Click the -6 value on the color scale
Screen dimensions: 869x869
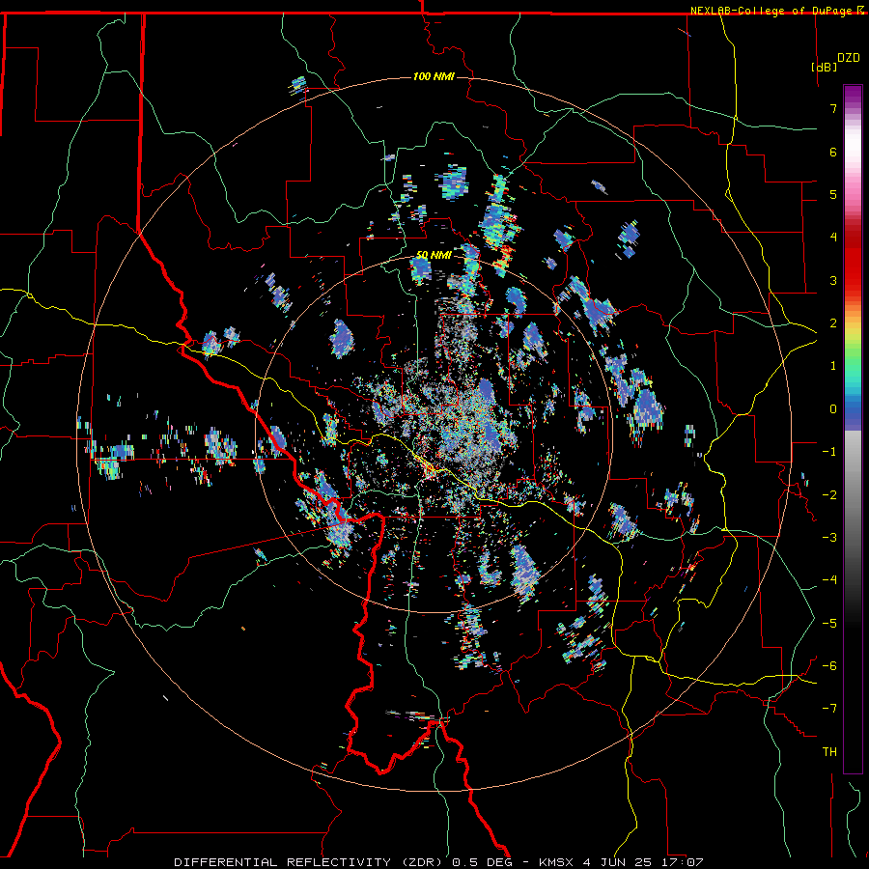(x=829, y=666)
